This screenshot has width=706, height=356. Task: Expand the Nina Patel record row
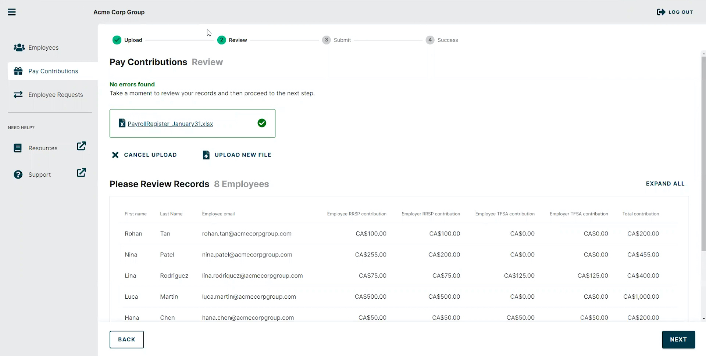399,255
